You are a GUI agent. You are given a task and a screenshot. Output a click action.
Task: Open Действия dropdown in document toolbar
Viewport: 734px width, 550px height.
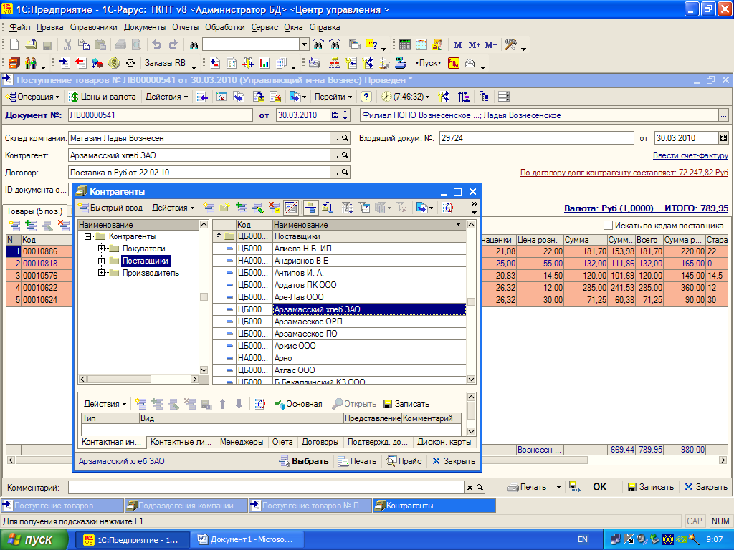pyautogui.click(x=166, y=97)
